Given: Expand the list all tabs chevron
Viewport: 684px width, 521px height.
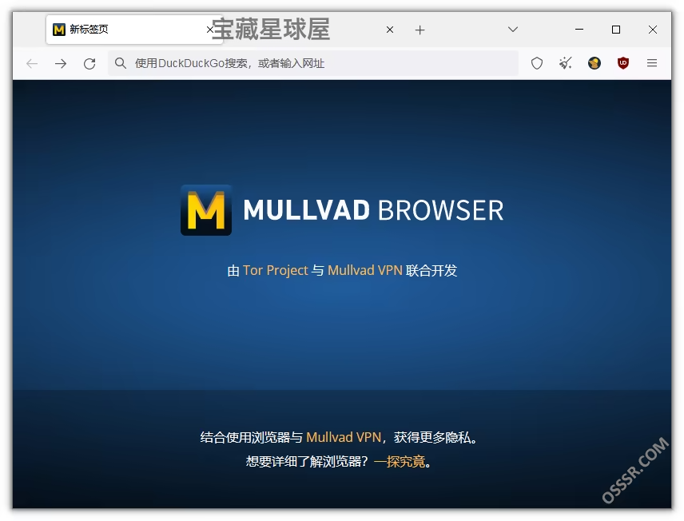Looking at the screenshot, I should (x=513, y=30).
